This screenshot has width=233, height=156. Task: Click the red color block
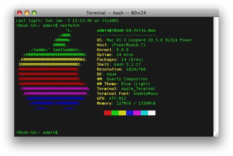[108, 113]
